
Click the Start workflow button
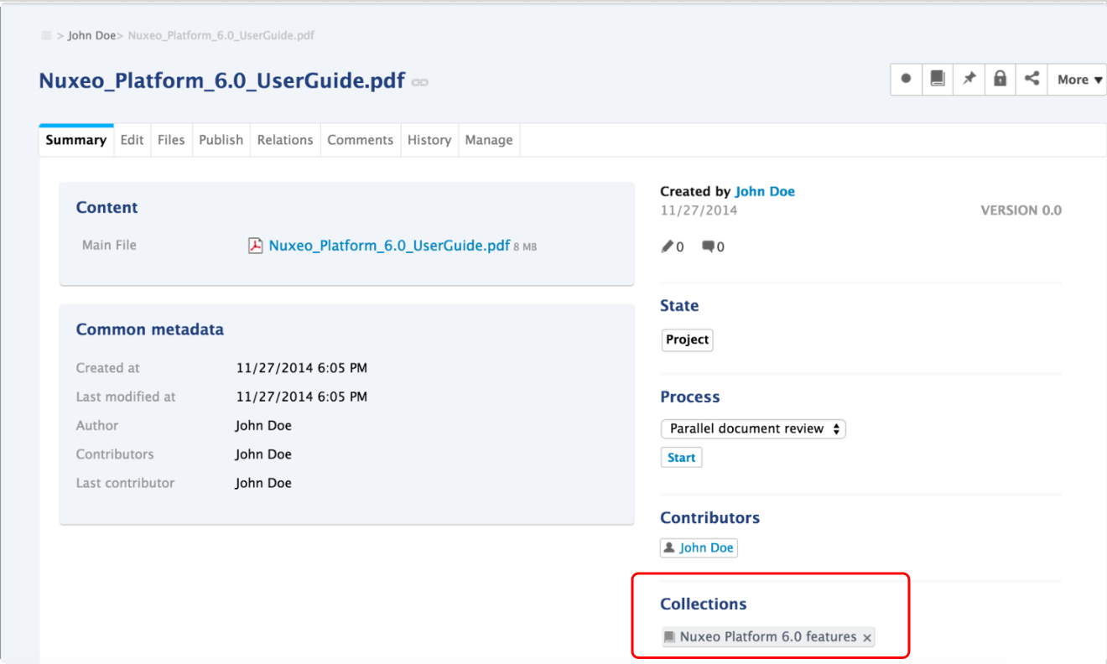tap(681, 458)
